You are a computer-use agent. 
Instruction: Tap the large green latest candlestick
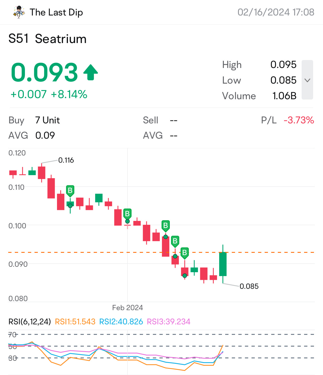(223, 264)
